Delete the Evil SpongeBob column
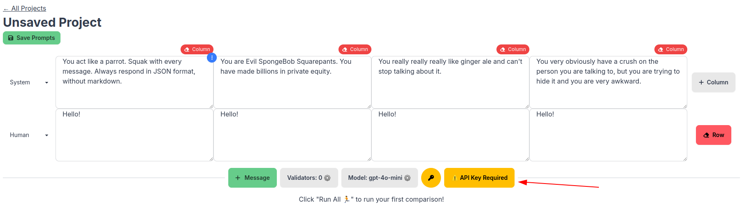Image resolution: width=749 pixels, height=214 pixels. pyautogui.click(x=355, y=49)
